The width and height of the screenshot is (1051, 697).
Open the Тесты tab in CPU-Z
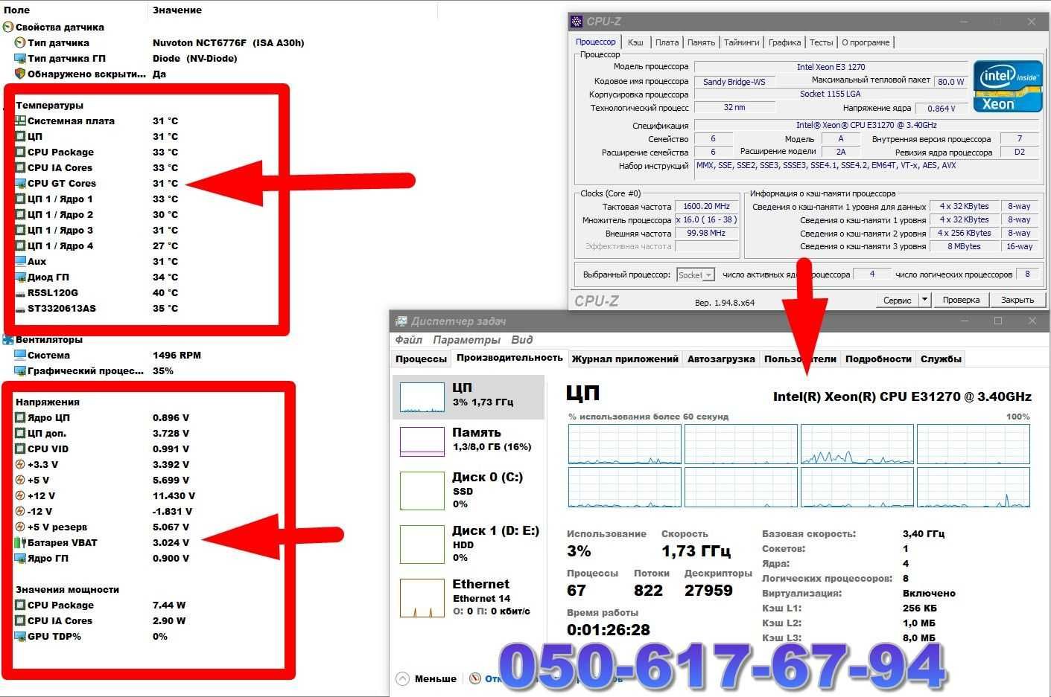click(821, 42)
